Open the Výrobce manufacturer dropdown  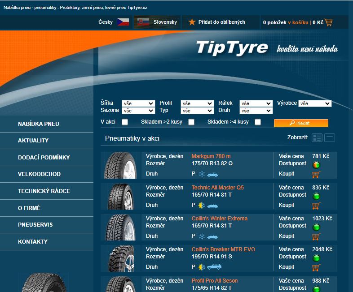(315, 103)
